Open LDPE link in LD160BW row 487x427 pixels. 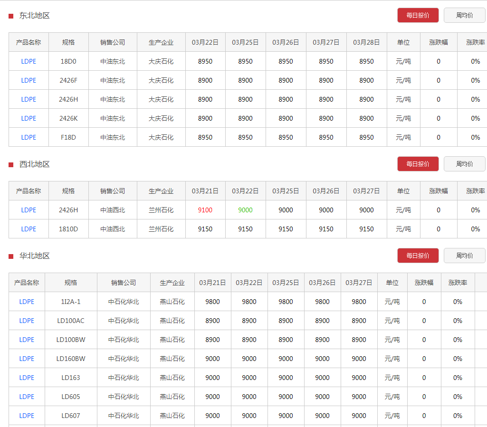27,359
